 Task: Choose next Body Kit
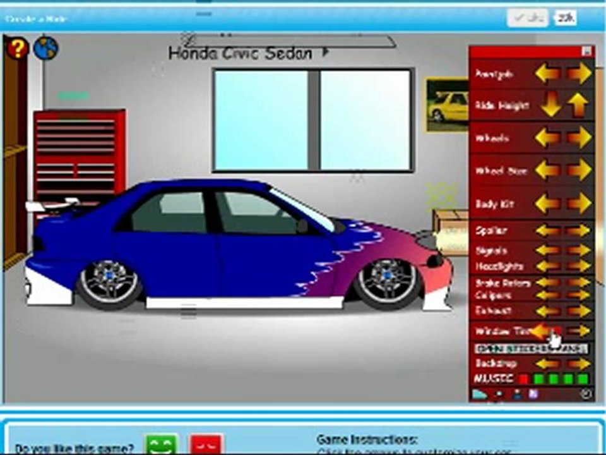click(x=579, y=203)
